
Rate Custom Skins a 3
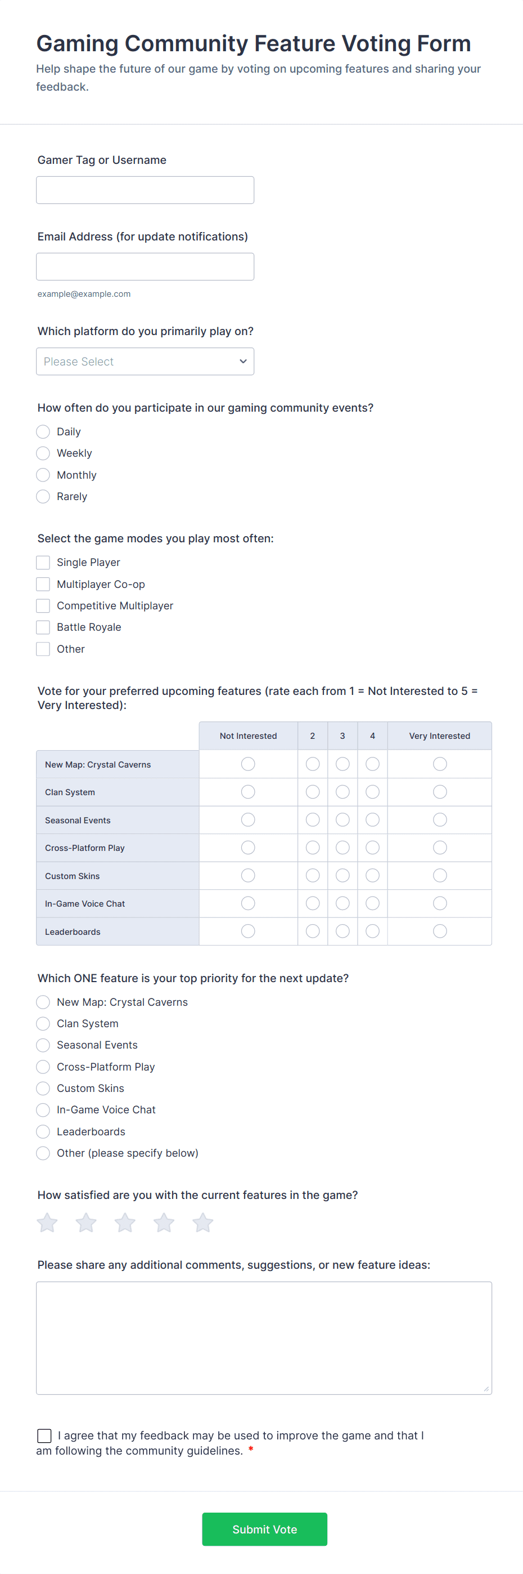point(342,876)
